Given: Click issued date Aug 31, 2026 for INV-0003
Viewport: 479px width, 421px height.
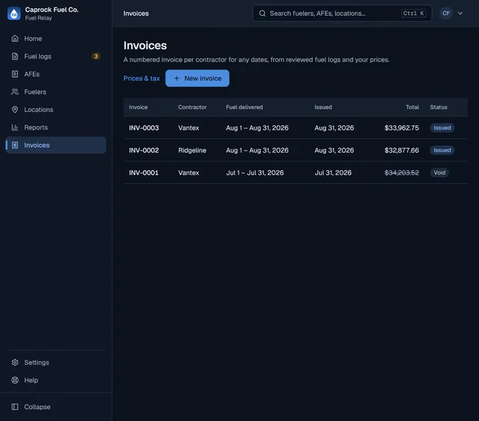Looking at the screenshot, I should tap(335, 128).
